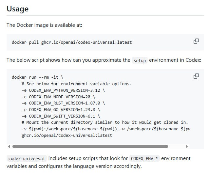Click the CODEX_ENV_SWIFT_VERSION=6.1 line

coord(61,116)
